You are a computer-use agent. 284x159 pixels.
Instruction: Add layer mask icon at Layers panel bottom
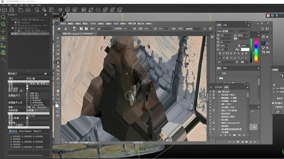tap(238, 142)
